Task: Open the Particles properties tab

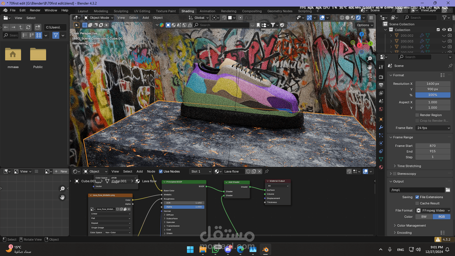Action: tap(381, 135)
